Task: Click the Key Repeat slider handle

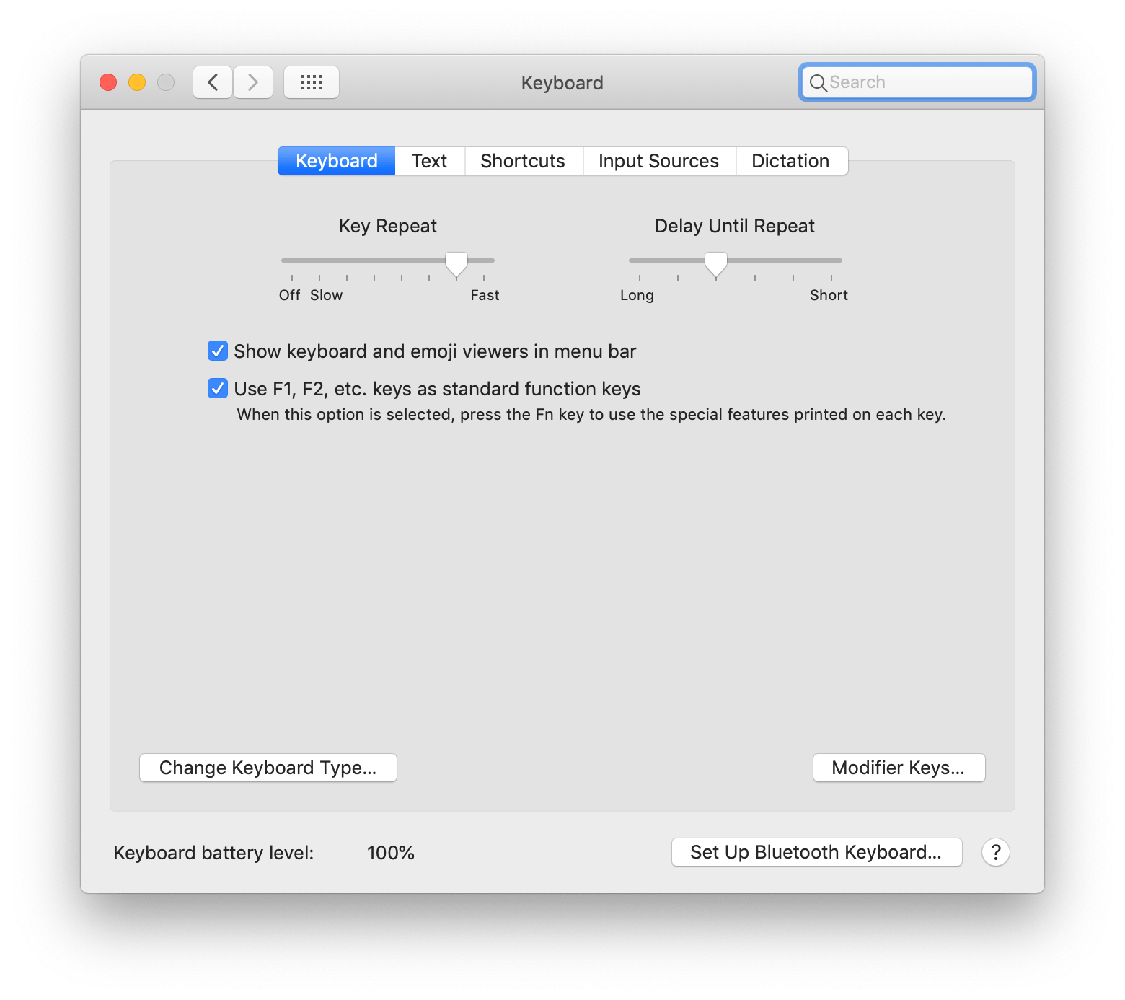Action: tap(456, 263)
